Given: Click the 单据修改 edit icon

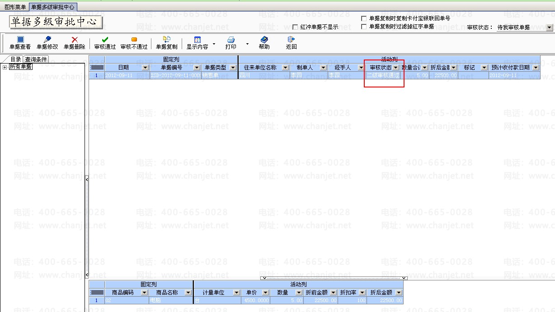Looking at the screenshot, I should [x=47, y=40].
